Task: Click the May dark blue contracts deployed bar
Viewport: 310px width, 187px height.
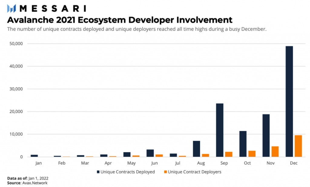Action: (x=127, y=154)
